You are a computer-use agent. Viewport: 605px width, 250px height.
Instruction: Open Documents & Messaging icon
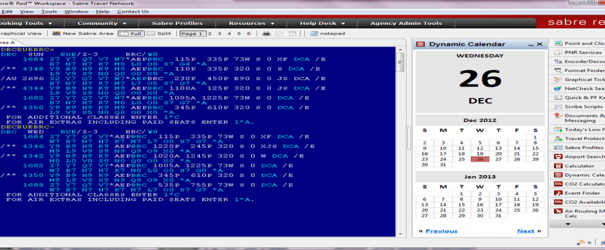tap(558, 116)
